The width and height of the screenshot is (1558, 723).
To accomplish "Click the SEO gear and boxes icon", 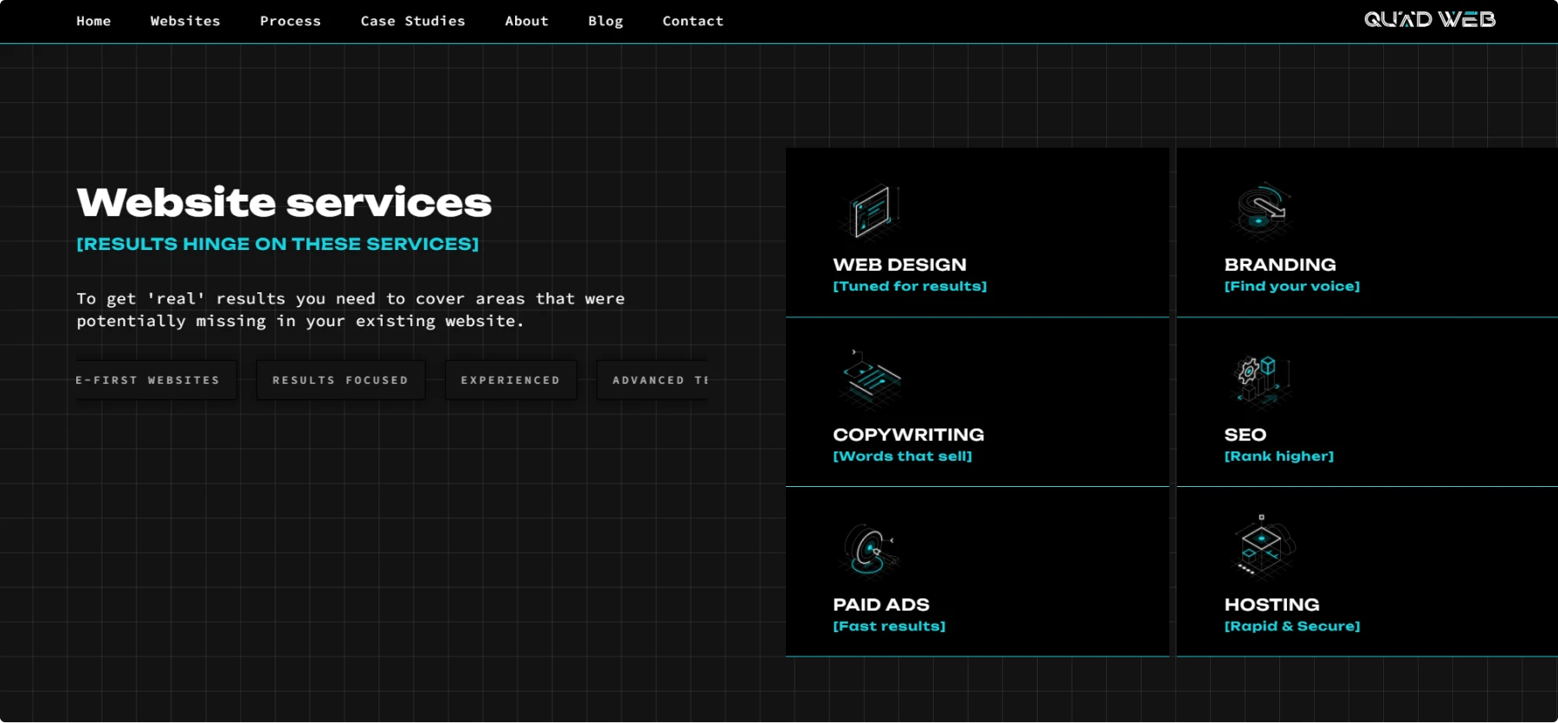I will click(x=1261, y=381).
